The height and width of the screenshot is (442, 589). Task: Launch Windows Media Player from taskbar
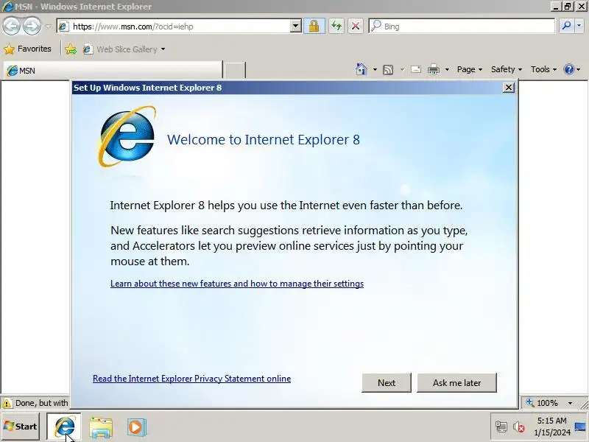[x=136, y=427]
